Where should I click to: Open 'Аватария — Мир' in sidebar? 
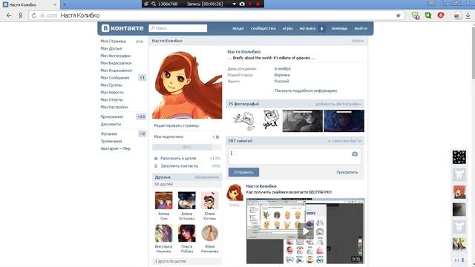116,148
